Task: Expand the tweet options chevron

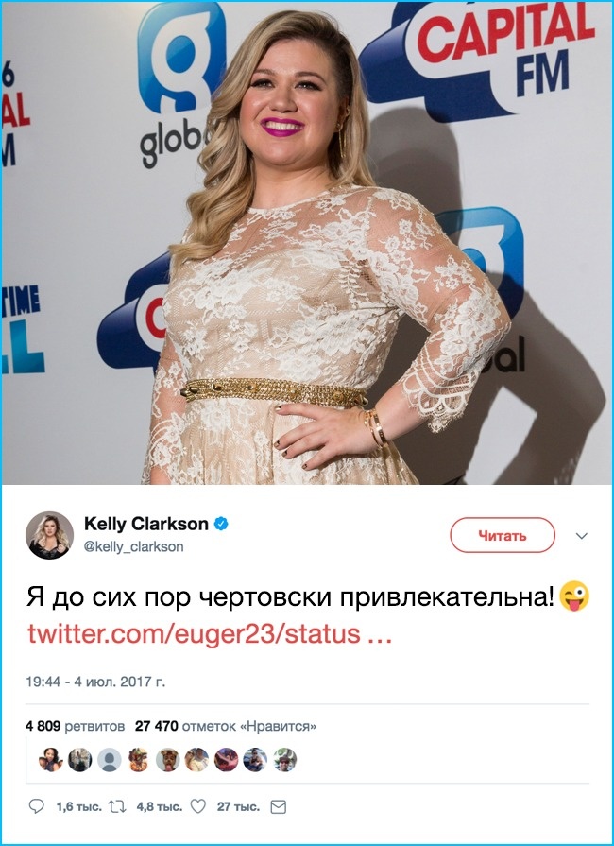Action: tap(581, 536)
